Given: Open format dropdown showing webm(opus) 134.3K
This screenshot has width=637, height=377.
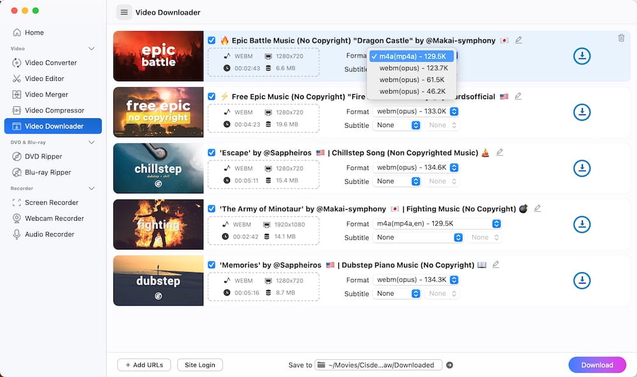Looking at the screenshot, I should click(416, 280).
